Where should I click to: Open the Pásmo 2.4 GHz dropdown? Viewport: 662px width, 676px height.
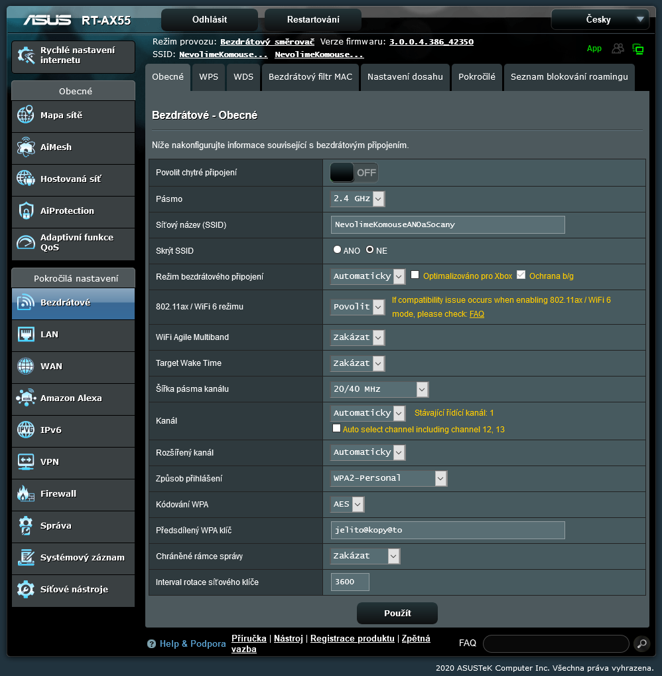(x=358, y=199)
